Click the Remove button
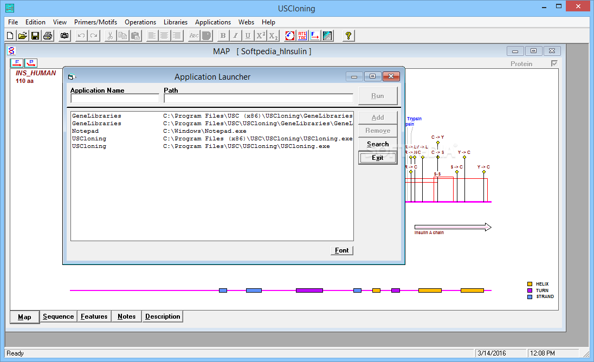The image size is (594, 362). 378,131
